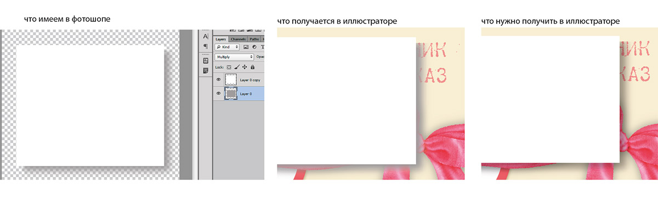Filter layers by adjustment layers icon
The width and height of the screenshot is (658, 198).
click(254, 47)
